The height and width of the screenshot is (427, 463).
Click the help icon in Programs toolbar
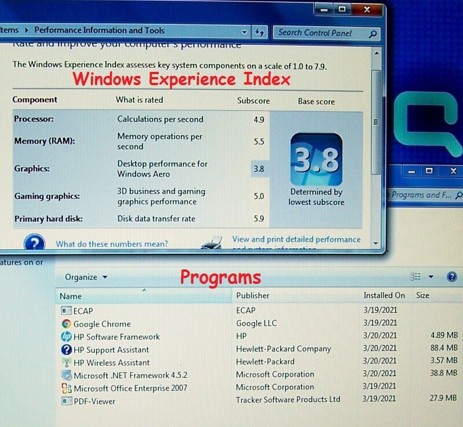452,277
